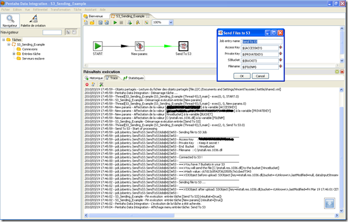
Task: Click the canvas vertical scrollbar up arrow
Action: tap(342, 29)
